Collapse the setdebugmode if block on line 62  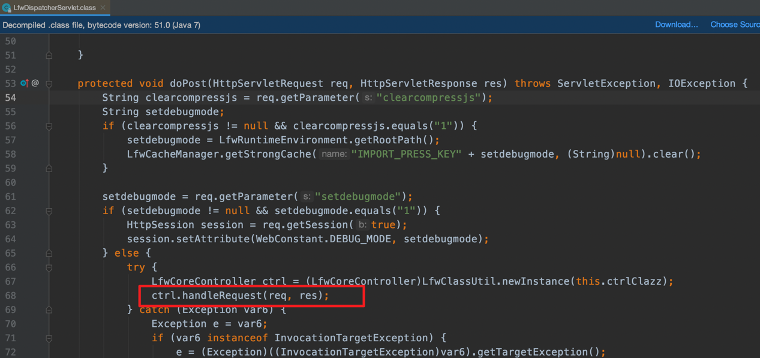point(49,211)
